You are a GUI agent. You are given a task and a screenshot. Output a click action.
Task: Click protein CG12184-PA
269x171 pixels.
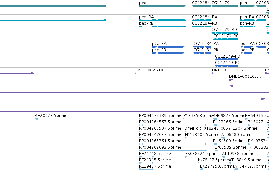pos(202,47)
